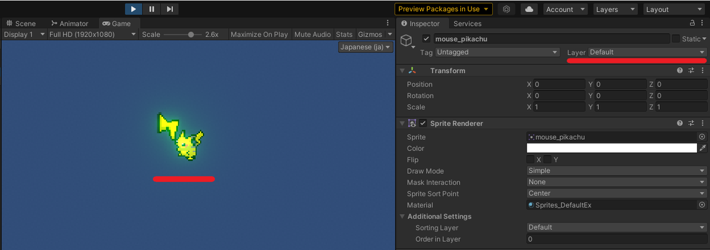Open the Account dropdown

pyautogui.click(x=565, y=9)
